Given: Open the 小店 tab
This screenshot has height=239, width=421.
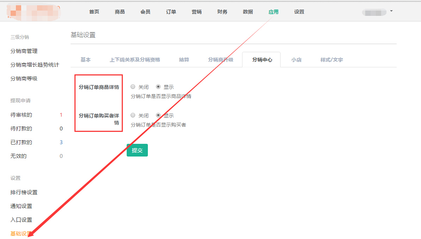Looking at the screenshot, I should coord(296,60).
